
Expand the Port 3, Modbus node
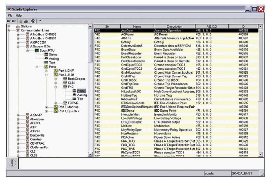pyautogui.click(x=47, y=107)
